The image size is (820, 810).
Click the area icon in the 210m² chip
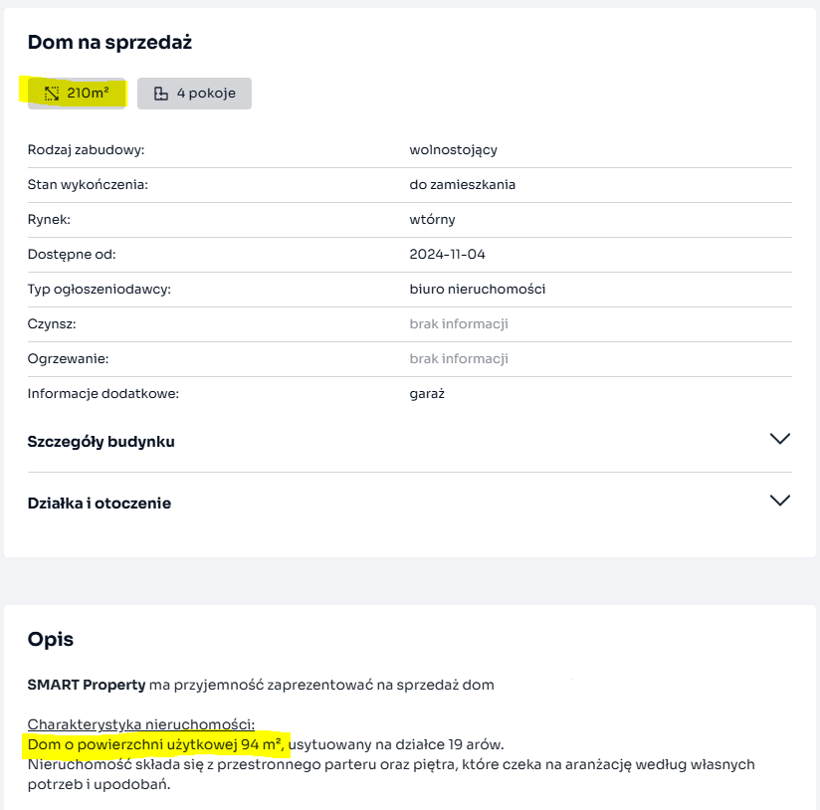[x=52, y=94]
